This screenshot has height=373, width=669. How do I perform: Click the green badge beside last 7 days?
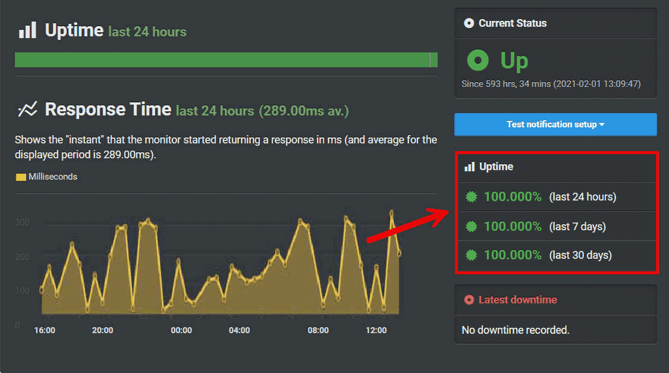[471, 226]
